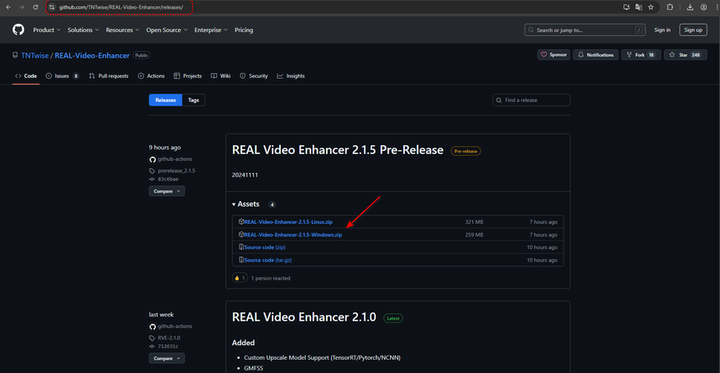Open the translate page icon in address bar

(638, 7)
